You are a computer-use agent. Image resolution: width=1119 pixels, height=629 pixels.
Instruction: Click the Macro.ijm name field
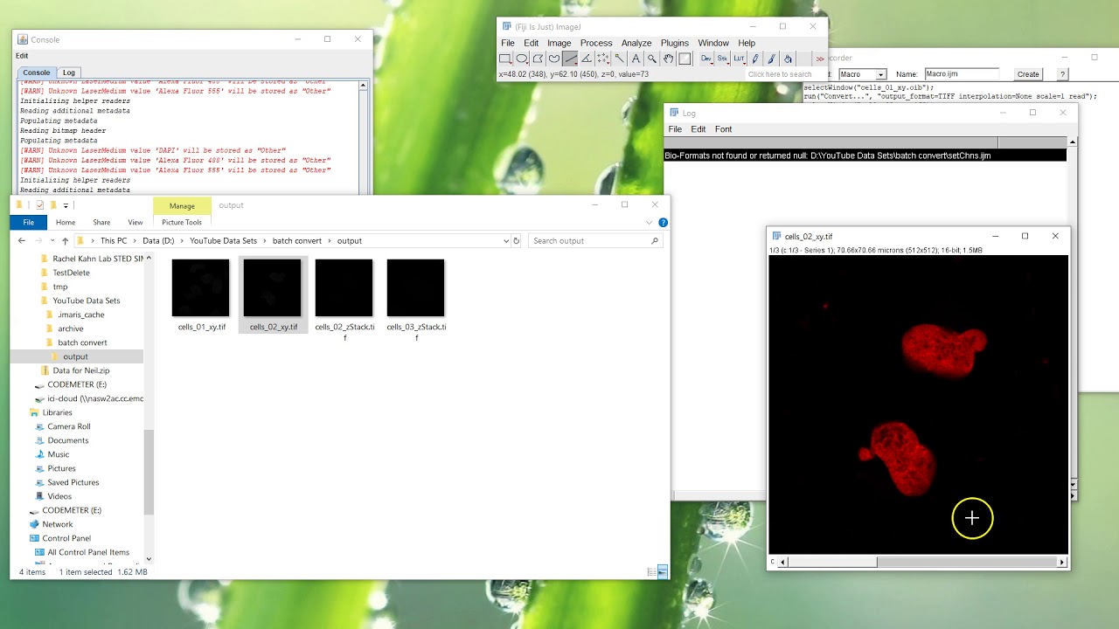(x=961, y=74)
